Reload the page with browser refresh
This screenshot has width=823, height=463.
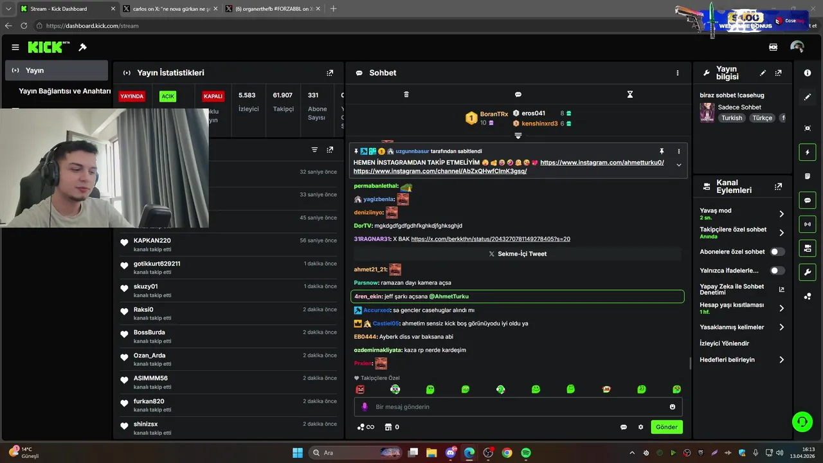coord(24,26)
